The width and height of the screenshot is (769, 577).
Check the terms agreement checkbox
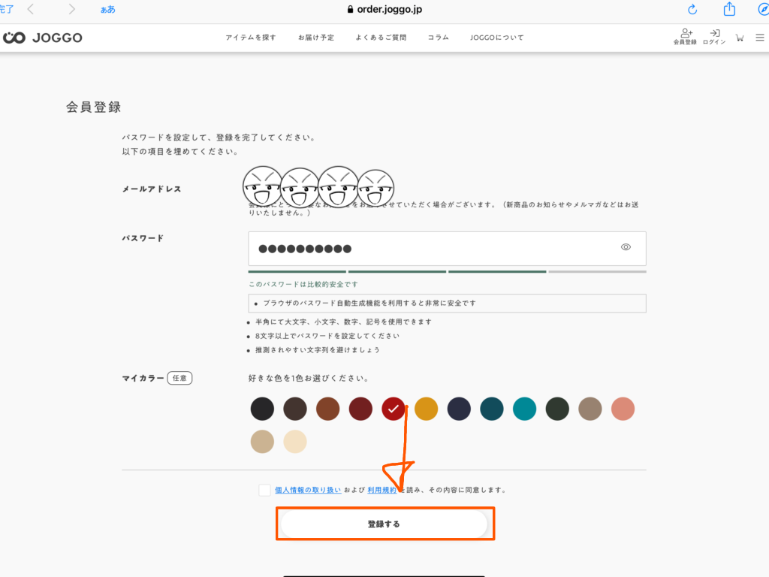pyautogui.click(x=264, y=490)
